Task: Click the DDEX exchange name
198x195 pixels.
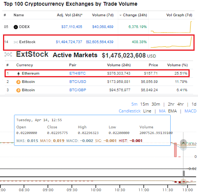Action: [24, 27]
